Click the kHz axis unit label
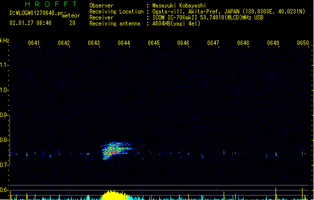This screenshot has width=314, height=200. (x=4, y=40)
